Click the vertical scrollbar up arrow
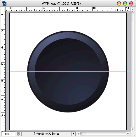Screen dimensions: 136x137 [132, 10]
